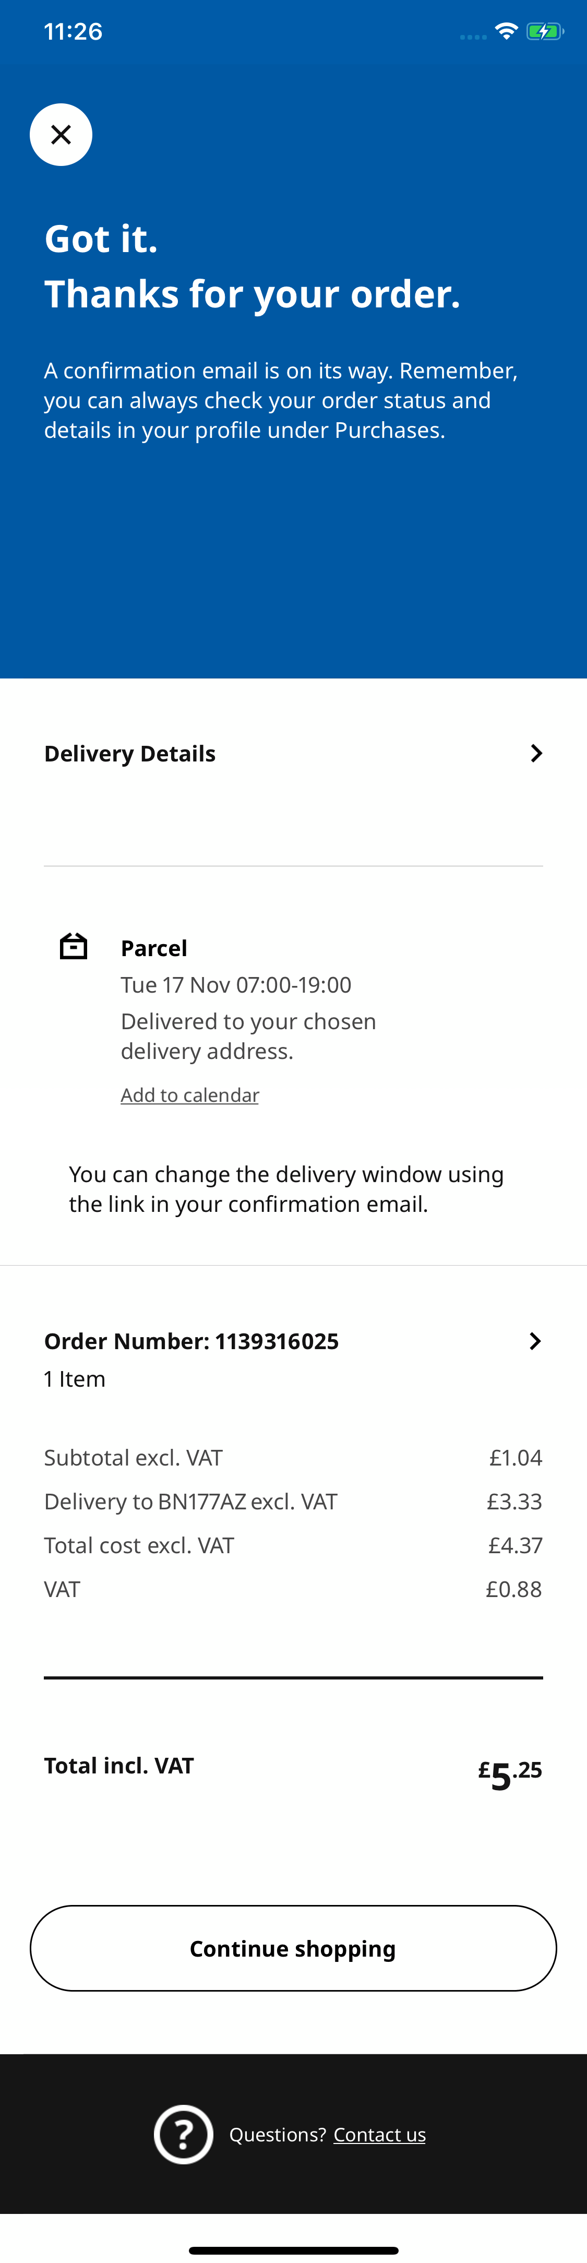Image resolution: width=587 pixels, height=2263 pixels.
Task: Tap the battery charging icon
Action: [x=544, y=32]
